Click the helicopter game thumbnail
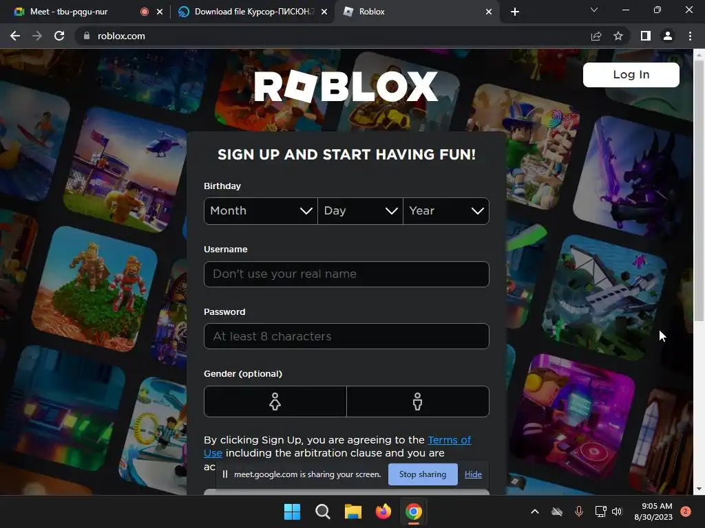 tap(125, 170)
